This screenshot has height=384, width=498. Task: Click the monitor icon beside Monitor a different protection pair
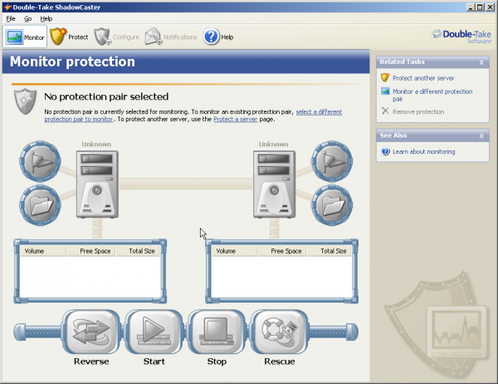(x=385, y=91)
